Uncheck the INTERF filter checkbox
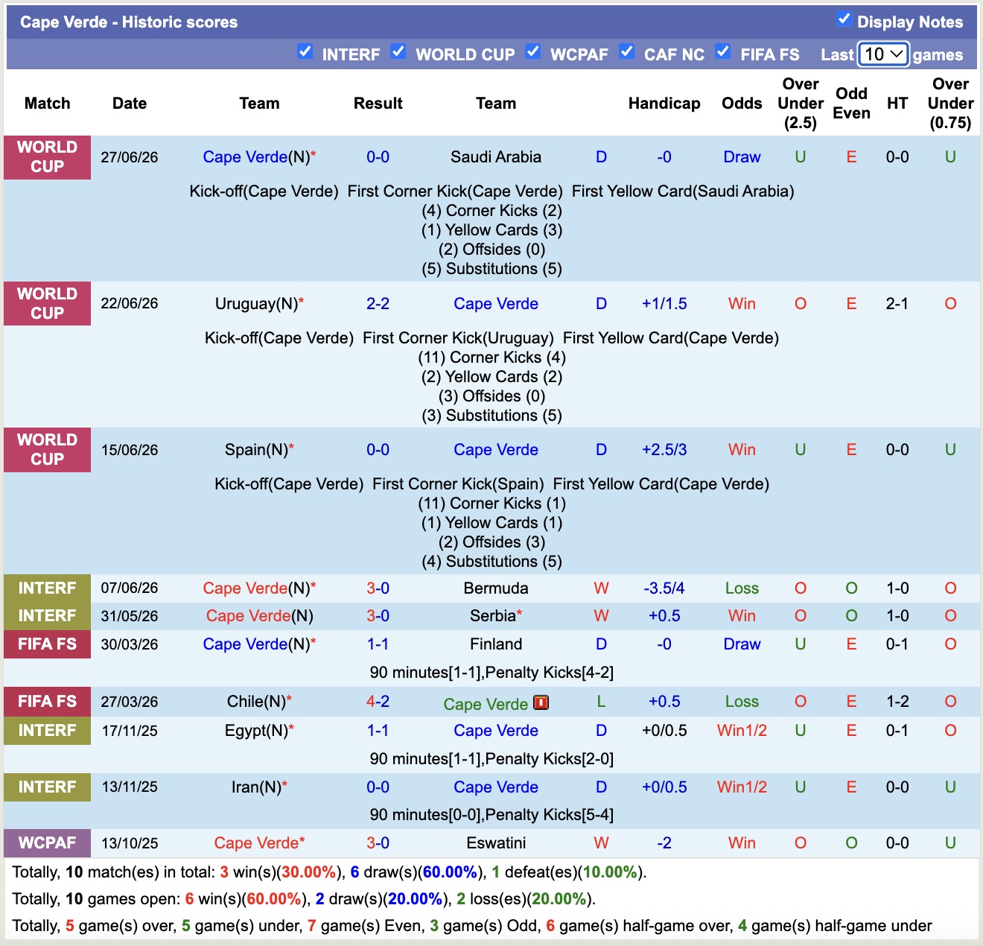This screenshot has width=983, height=946. [x=305, y=51]
